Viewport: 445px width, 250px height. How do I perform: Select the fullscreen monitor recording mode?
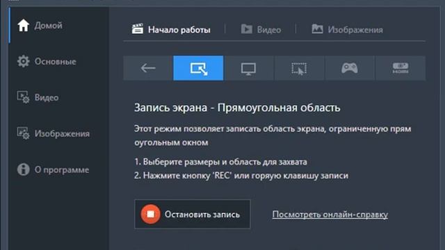coord(249,68)
